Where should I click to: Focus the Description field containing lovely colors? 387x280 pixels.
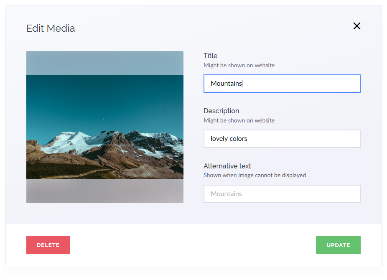(x=282, y=139)
